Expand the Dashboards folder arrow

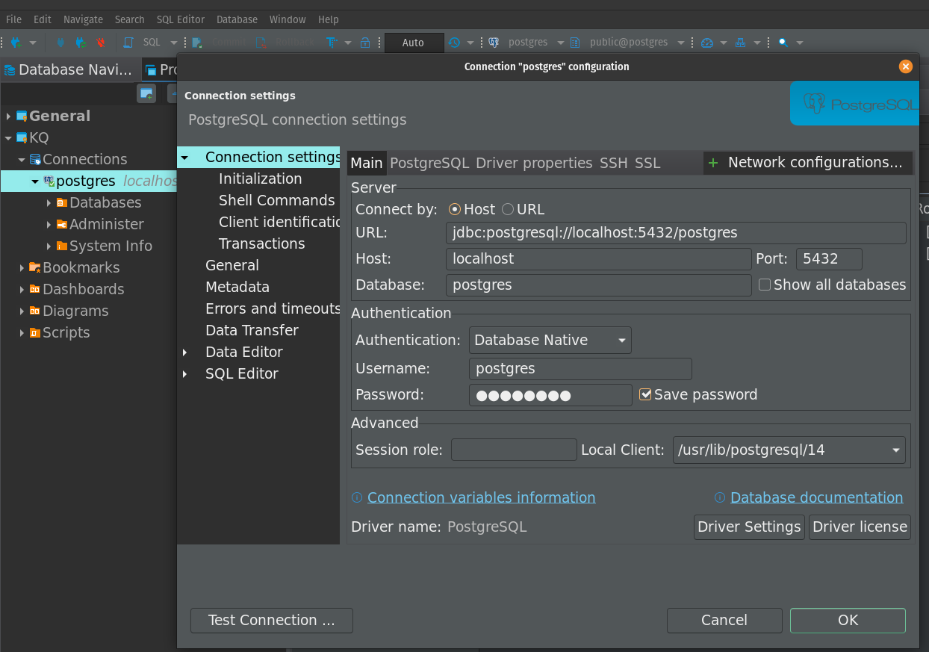22,290
